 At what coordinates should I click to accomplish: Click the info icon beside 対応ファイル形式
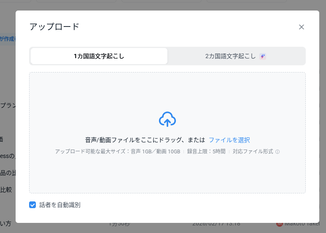click(278, 152)
